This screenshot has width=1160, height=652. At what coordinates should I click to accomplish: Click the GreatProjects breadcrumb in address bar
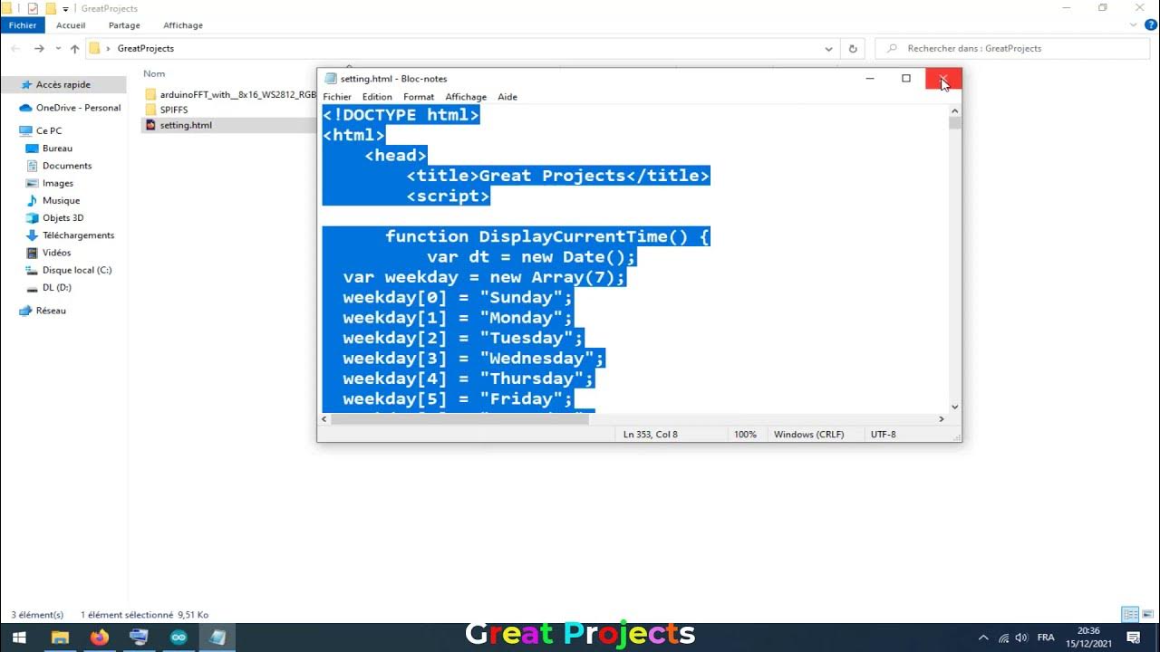click(146, 48)
